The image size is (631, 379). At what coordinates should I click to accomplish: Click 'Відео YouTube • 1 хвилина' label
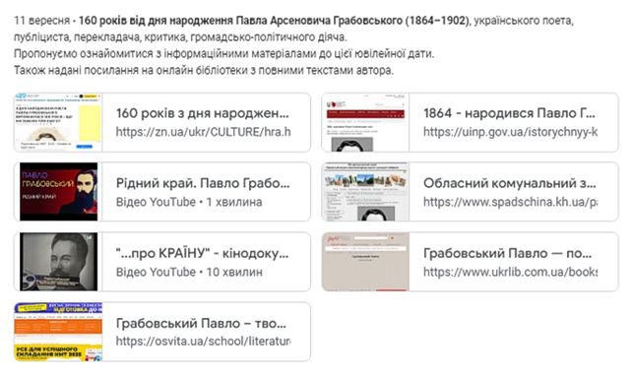pos(189,202)
